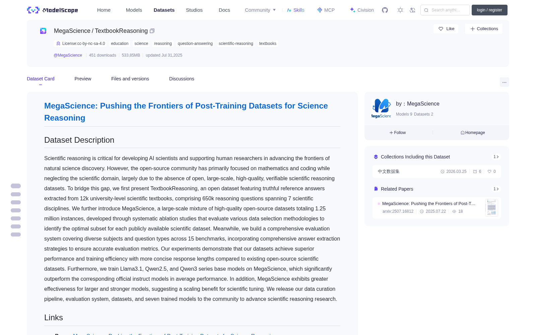Open the Studios nav item
Screen dimensions: 536x335
(194, 10)
